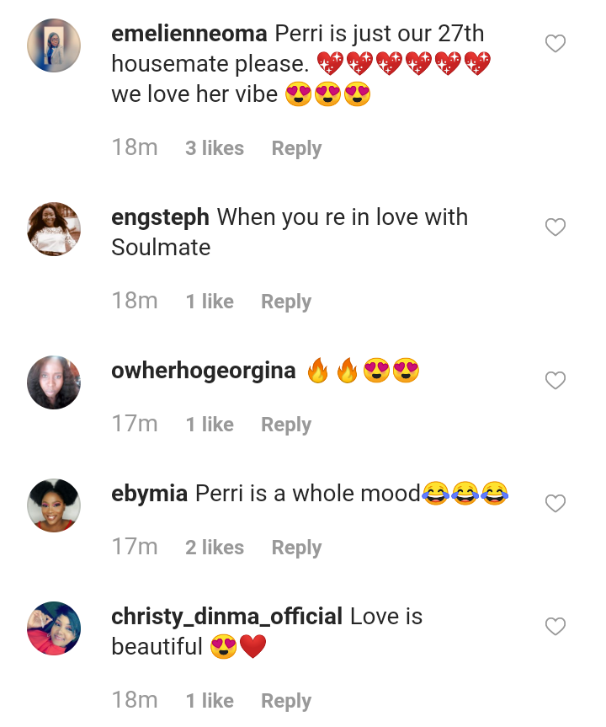
Task: Reply to christy_dinma_official's comment
Action: click(286, 701)
